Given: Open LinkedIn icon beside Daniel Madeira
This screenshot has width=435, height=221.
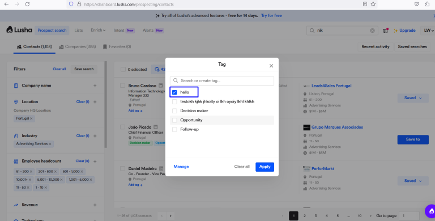Looking at the screenshot, I should click(161, 168).
